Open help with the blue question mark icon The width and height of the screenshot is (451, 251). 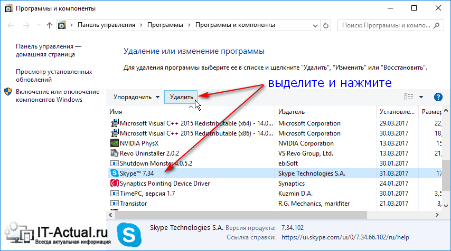click(x=437, y=97)
